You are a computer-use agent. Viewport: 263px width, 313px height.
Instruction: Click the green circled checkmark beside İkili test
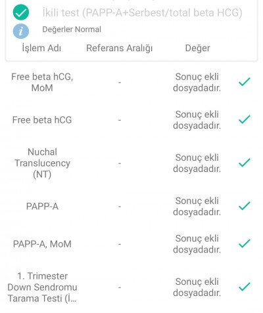pos(21,12)
